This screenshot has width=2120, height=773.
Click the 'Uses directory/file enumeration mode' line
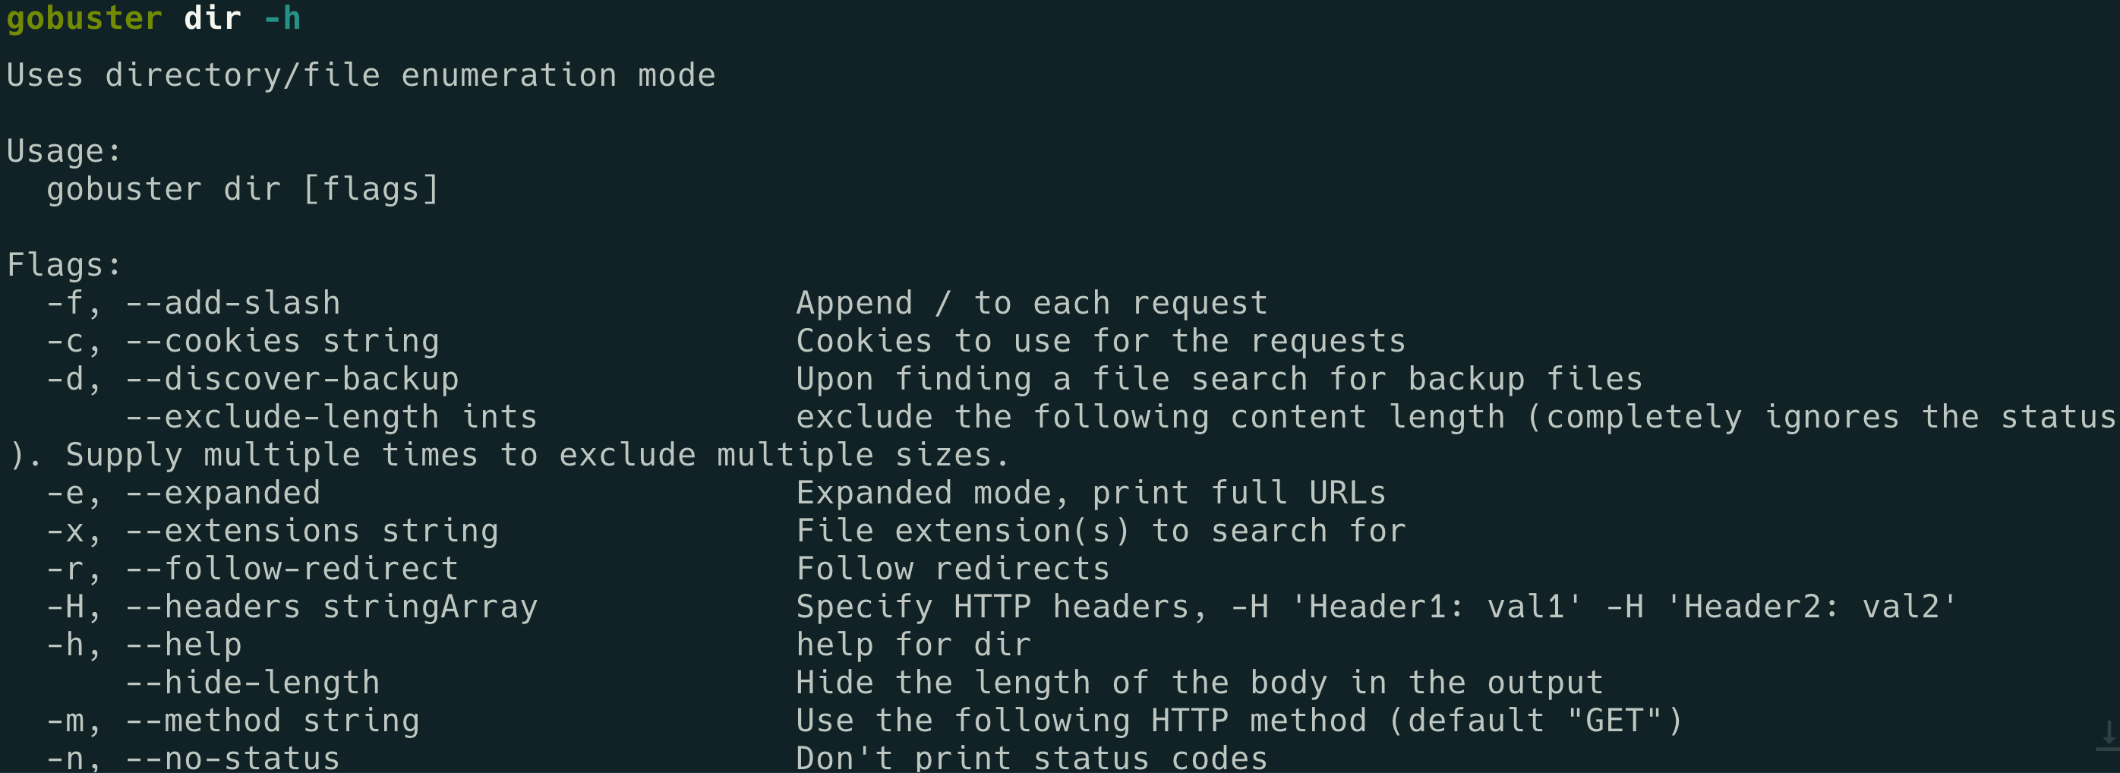coord(361,76)
